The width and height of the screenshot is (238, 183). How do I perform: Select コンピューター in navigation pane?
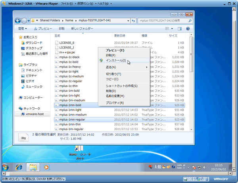pyautogui.click(x=31, y=98)
